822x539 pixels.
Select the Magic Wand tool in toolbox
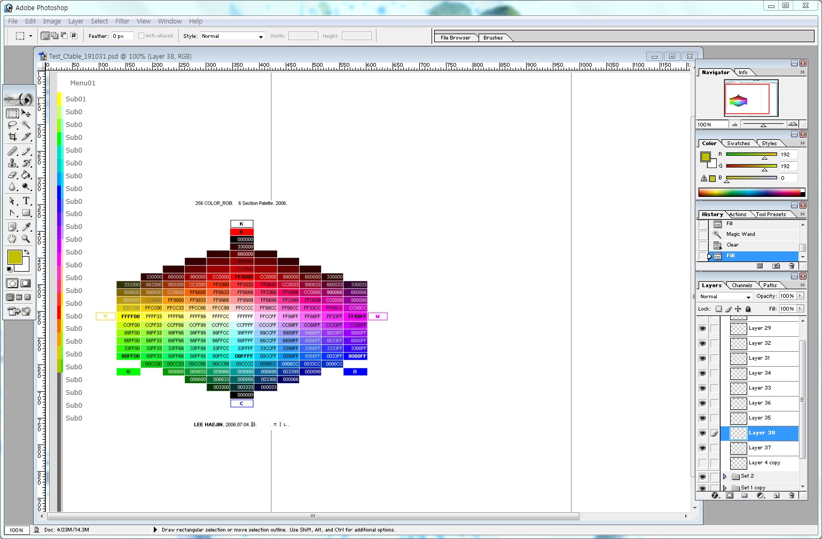[26, 125]
